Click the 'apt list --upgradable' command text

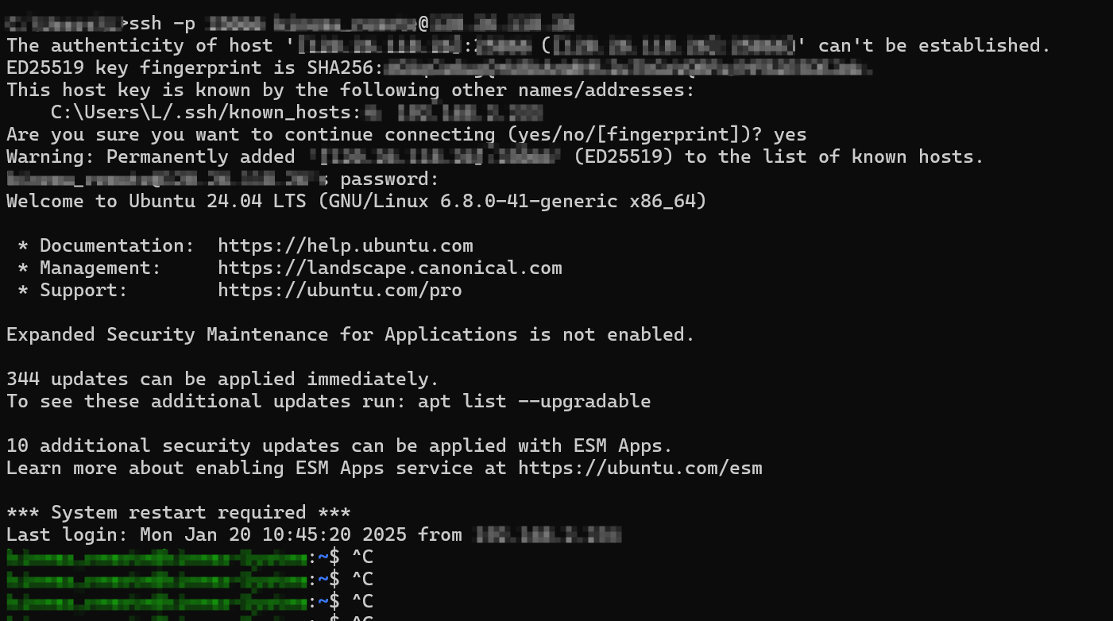534,402
